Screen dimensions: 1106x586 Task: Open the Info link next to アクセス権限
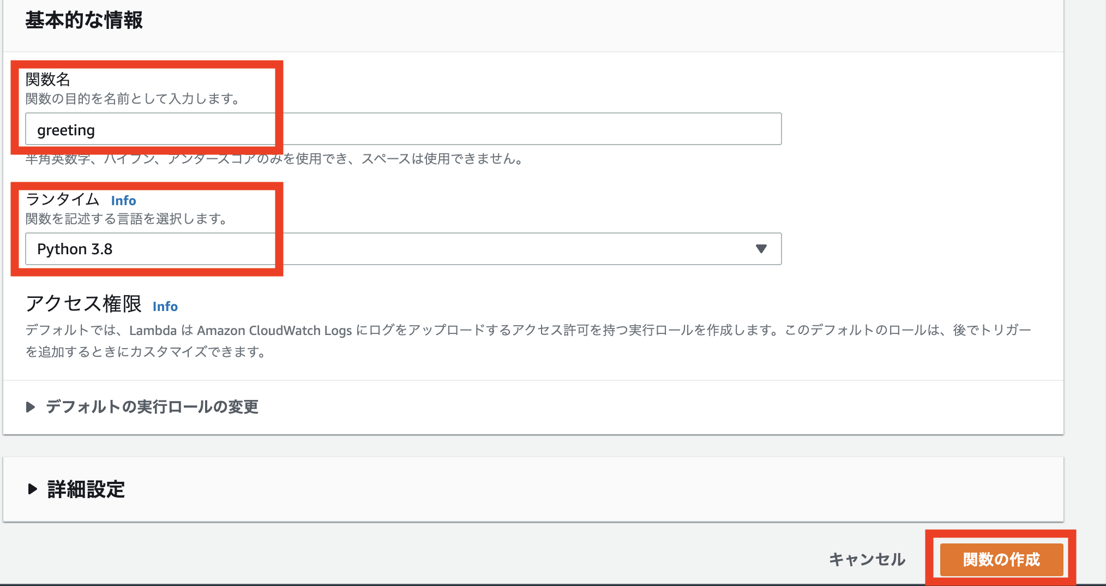click(x=165, y=307)
